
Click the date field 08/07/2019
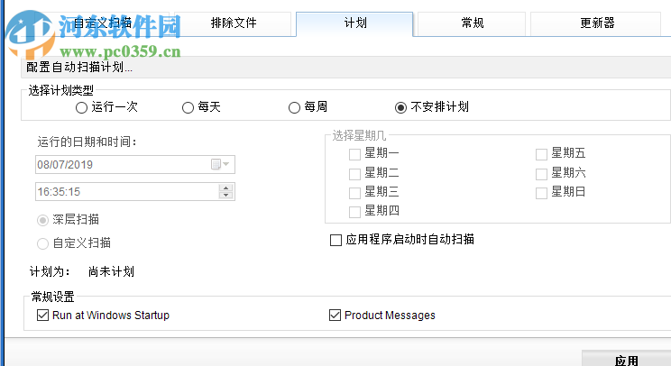coord(135,165)
